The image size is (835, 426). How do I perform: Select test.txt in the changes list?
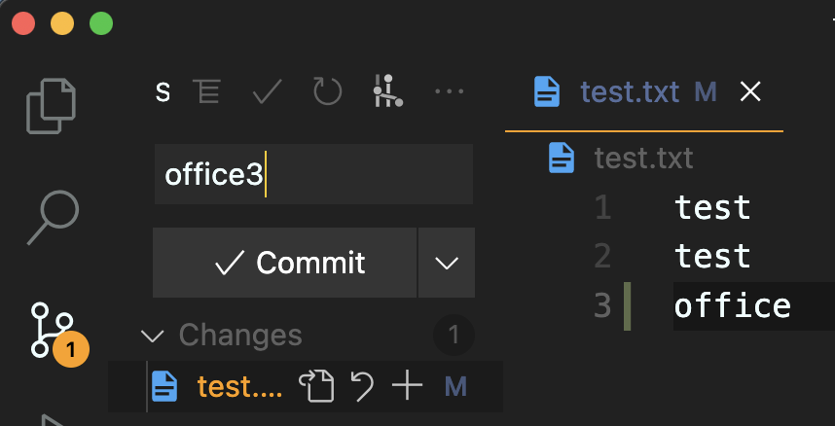pos(238,387)
